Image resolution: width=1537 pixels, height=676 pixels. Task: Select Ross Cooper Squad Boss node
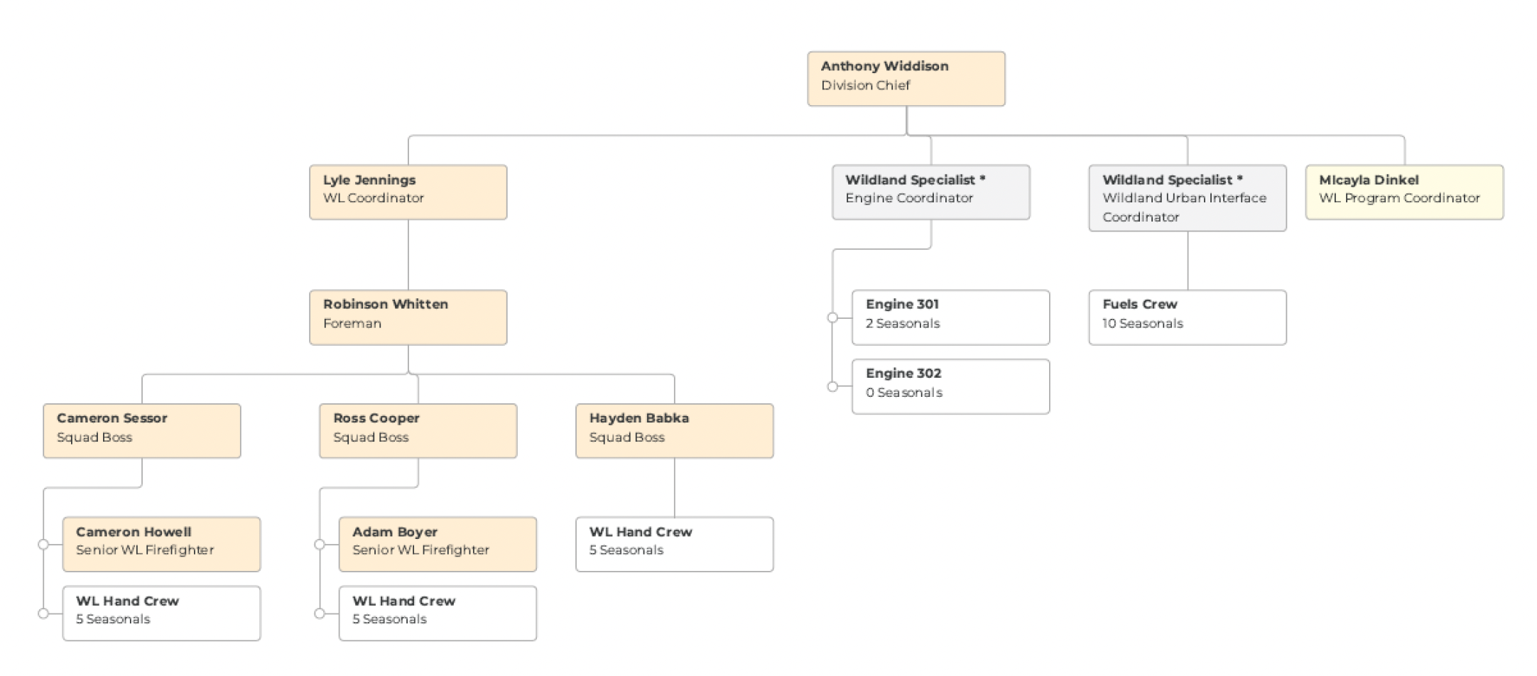[x=418, y=431]
